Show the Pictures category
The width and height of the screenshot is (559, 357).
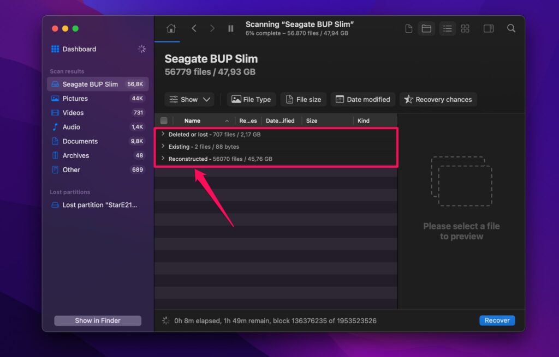coord(98,98)
